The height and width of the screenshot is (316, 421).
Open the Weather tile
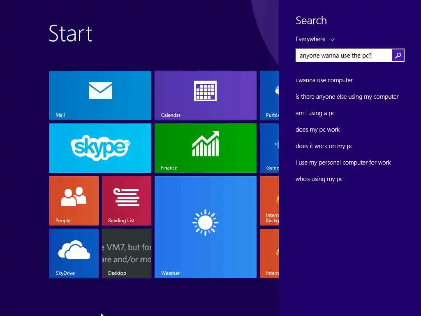click(206, 227)
